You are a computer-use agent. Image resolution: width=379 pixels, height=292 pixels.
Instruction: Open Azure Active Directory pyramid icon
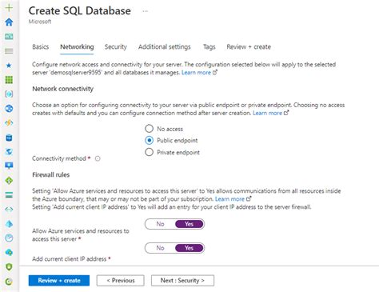9,224
